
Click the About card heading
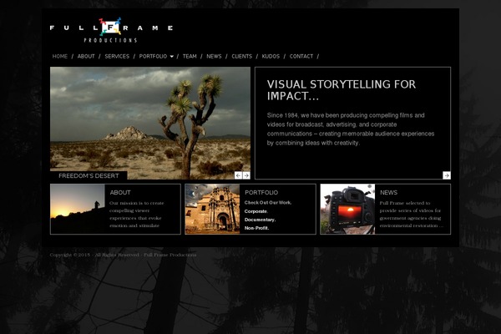(x=120, y=192)
